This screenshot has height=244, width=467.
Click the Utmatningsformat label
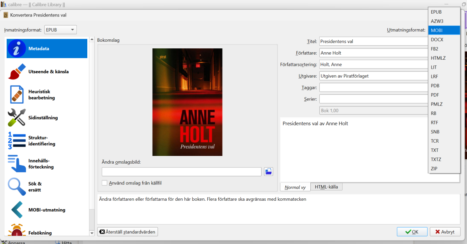[x=406, y=30]
